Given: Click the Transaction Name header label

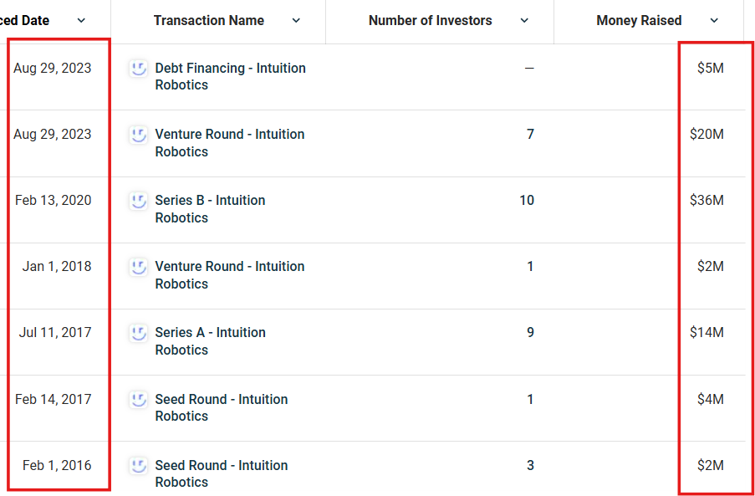Looking at the screenshot, I should click(x=208, y=21).
